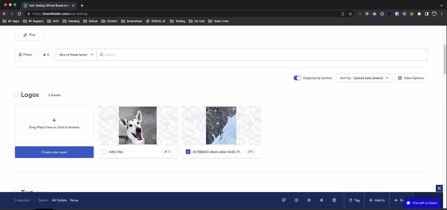Uncheck the 3CFBBDED asset checkbox
This screenshot has width=447, height=210.
point(188,152)
